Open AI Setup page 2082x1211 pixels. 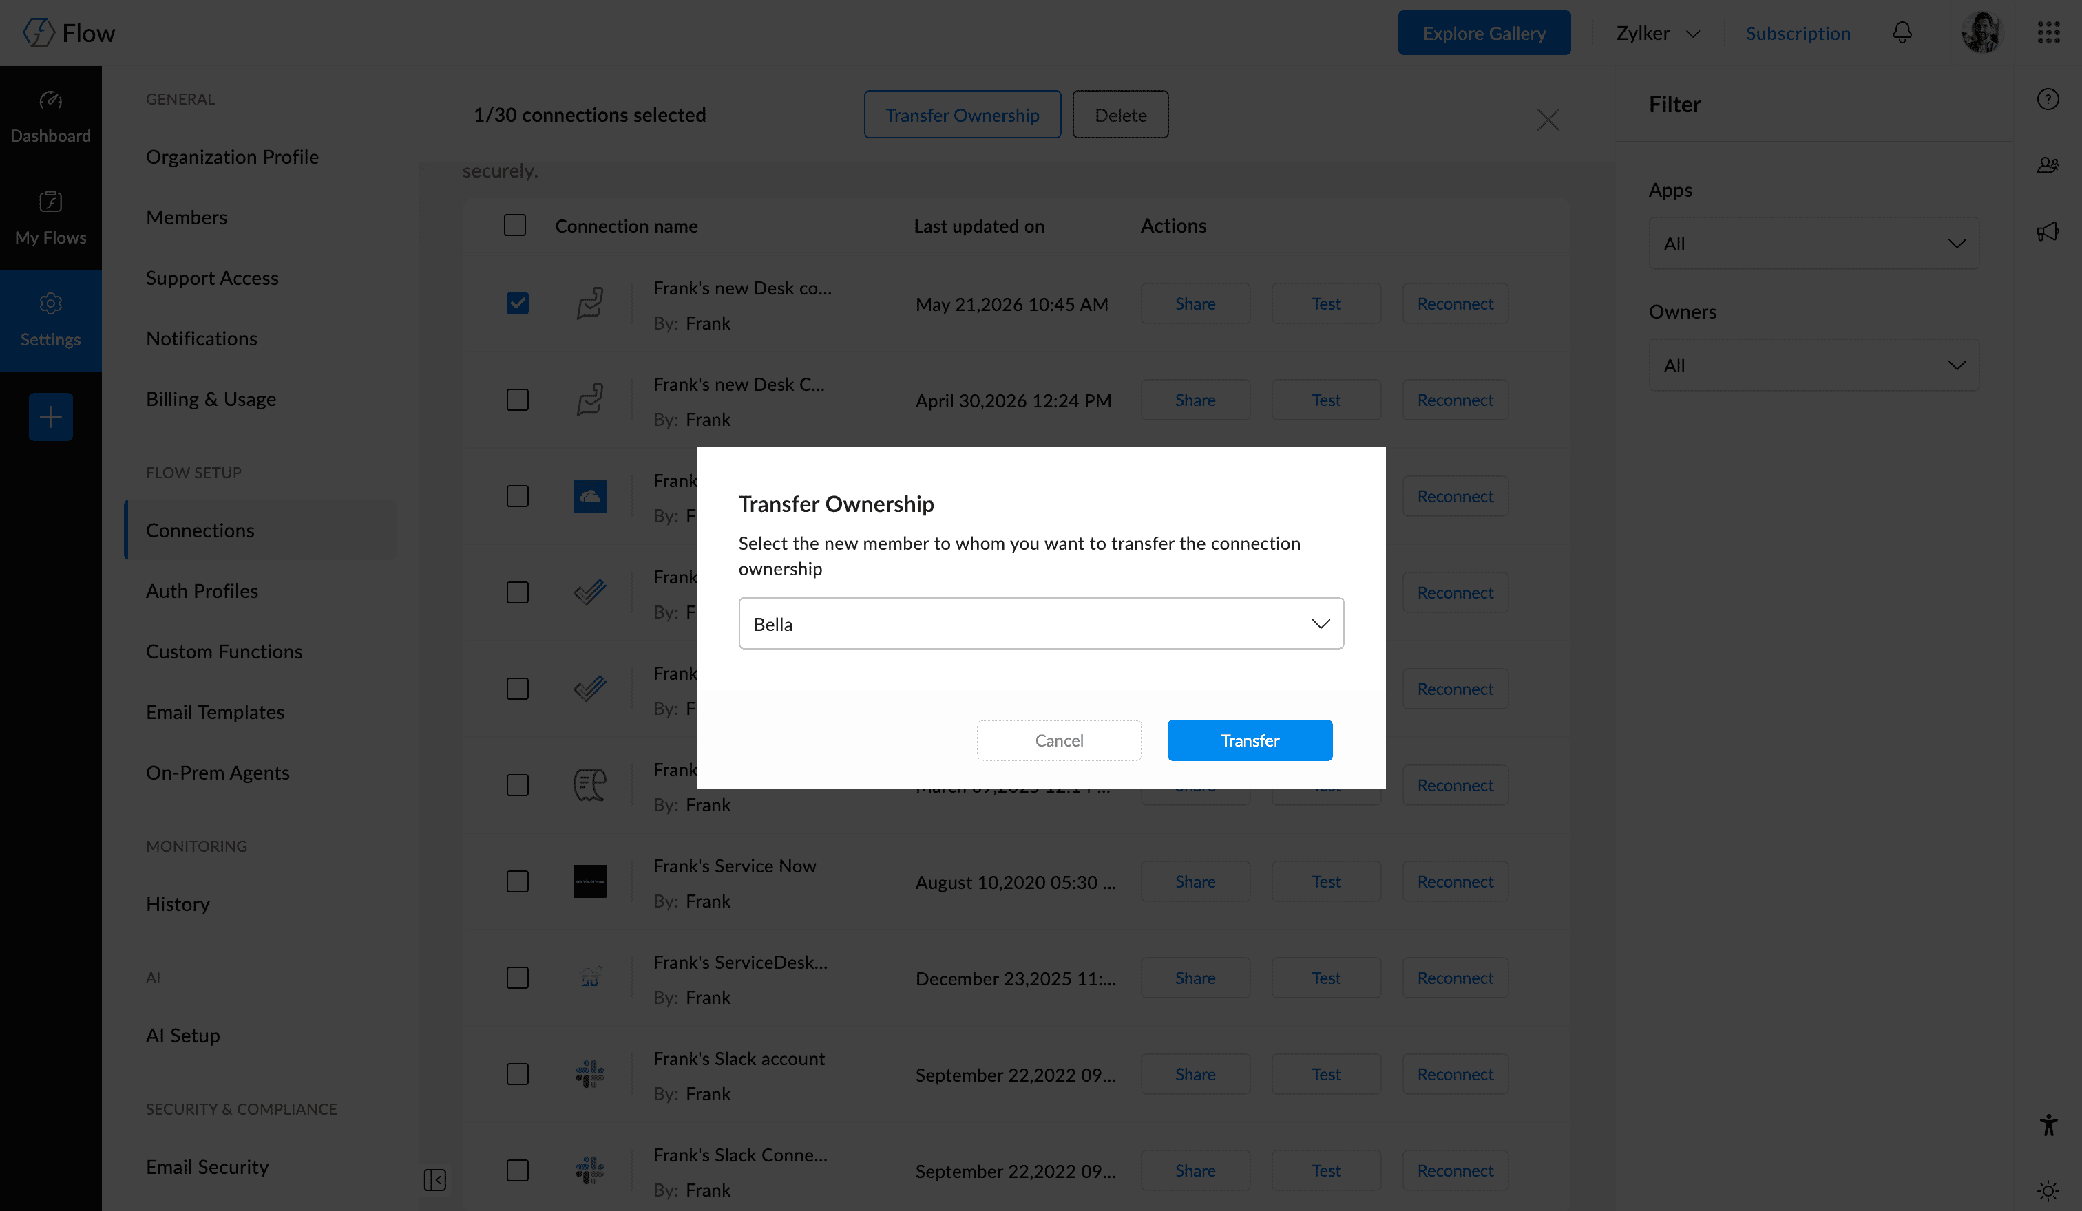[x=183, y=1035]
